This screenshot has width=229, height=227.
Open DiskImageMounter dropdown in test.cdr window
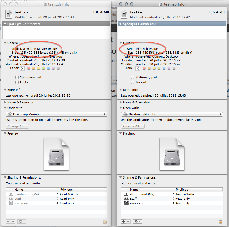coord(56,114)
